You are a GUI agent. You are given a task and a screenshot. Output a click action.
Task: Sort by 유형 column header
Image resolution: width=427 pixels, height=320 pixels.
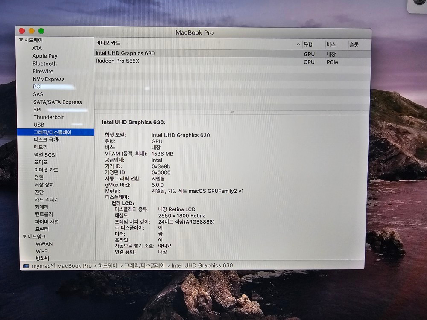[x=308, y=44]
